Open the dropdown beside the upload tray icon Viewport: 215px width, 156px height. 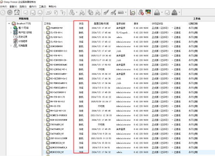click(x=179, y=12)
